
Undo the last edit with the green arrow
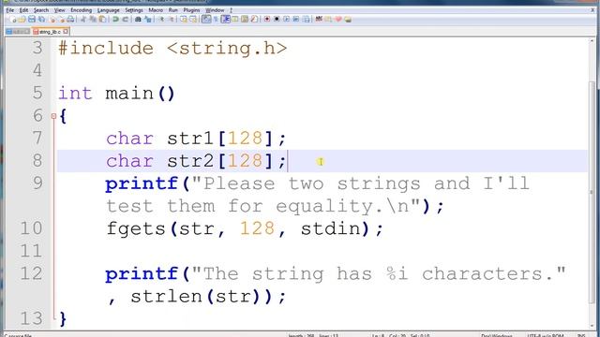click(115, 19)
